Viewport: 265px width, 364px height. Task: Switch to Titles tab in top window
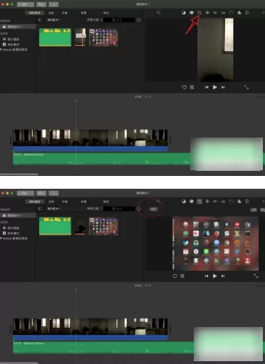(65, 13)
